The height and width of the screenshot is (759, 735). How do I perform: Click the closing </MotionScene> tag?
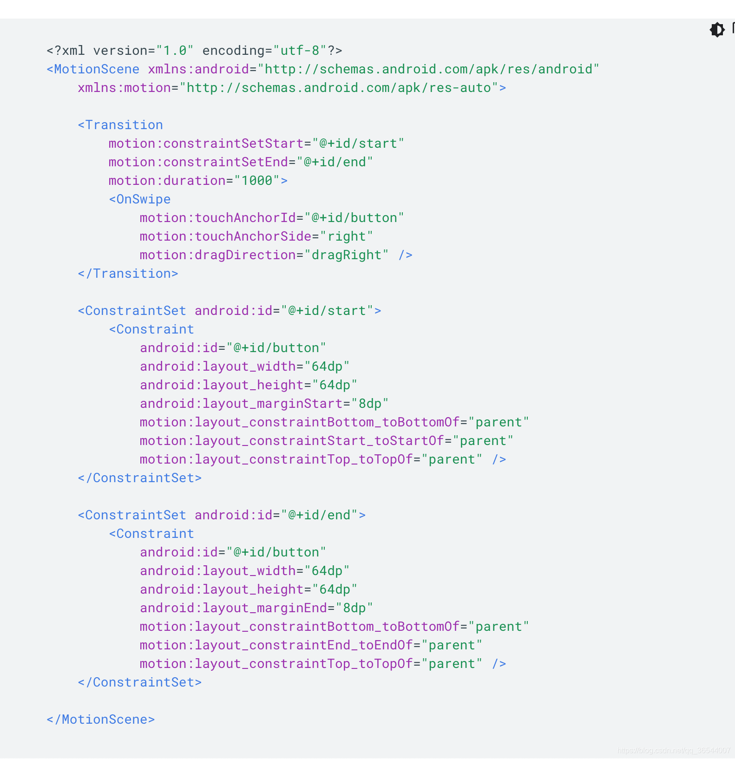tap(101, 720)
